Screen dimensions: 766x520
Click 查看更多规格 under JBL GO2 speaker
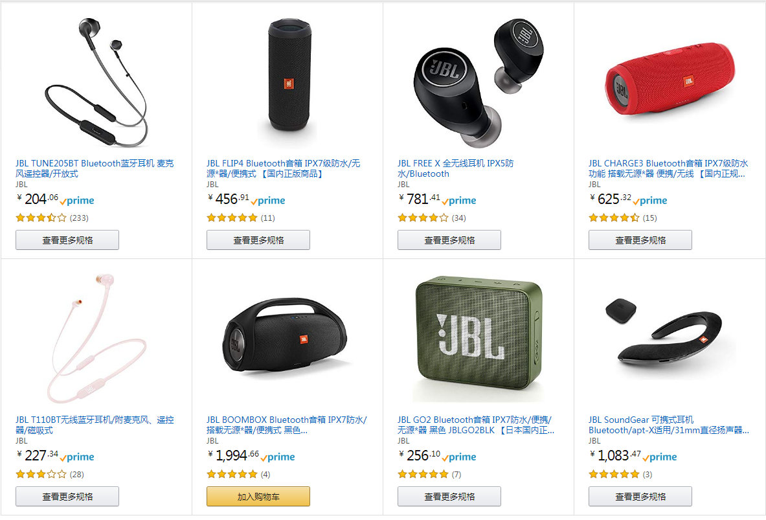(x=449, y=497)
